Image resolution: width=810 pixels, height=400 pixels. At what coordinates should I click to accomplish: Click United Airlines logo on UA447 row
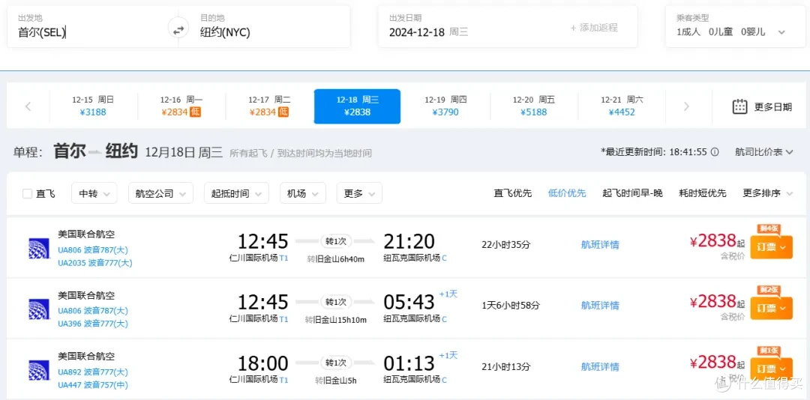click(x=39, y=371)
